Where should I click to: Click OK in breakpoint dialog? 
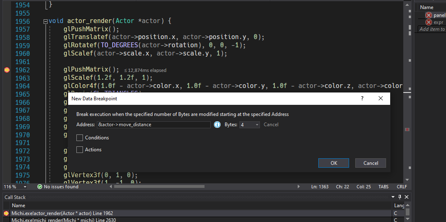pos(333,163)
